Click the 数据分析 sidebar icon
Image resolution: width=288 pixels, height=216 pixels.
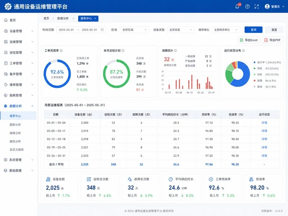[6, 106]
